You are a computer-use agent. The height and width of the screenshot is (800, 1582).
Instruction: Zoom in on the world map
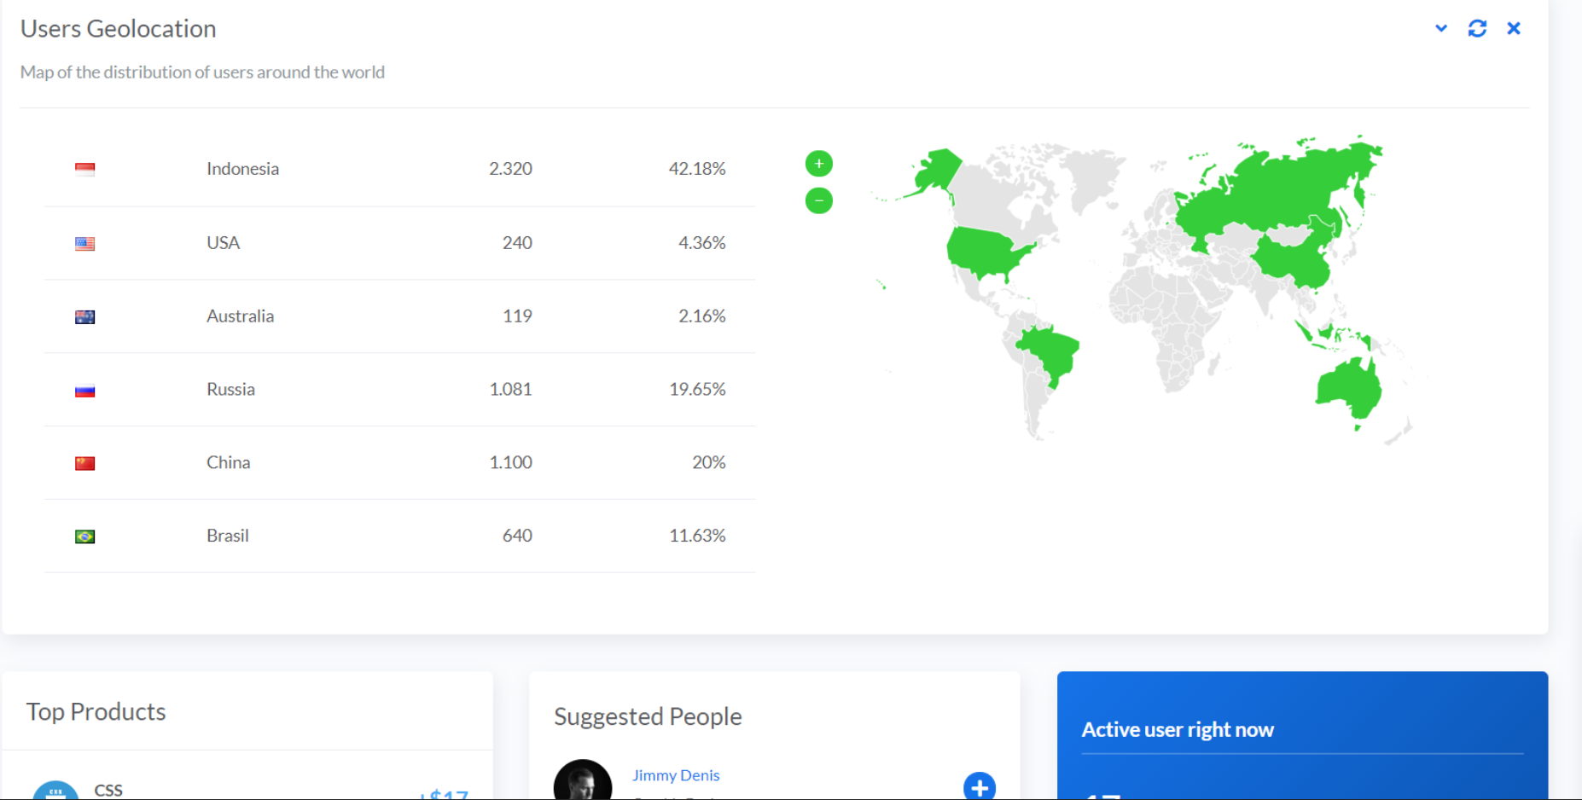coord(818,164)
